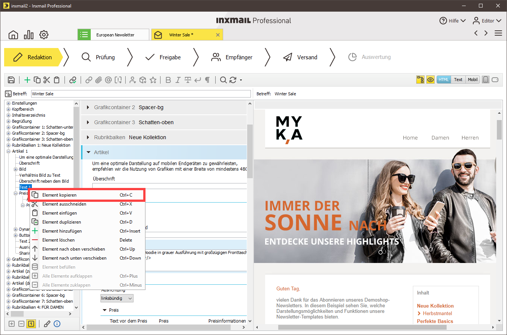Paste element using the toolbar clipboard icon
This screenshot has width=507, height=335.
(56, 80)
